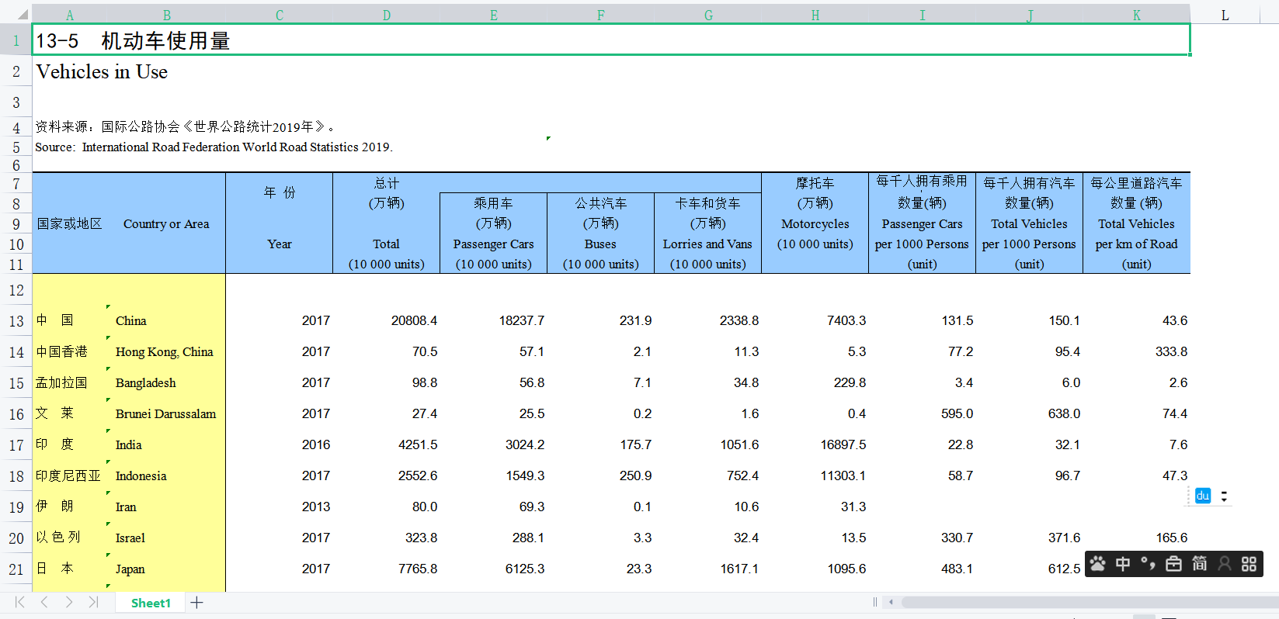This screenshot has height=619, width=1279.
Task: Select row 13 header
Action: point(16,321)
